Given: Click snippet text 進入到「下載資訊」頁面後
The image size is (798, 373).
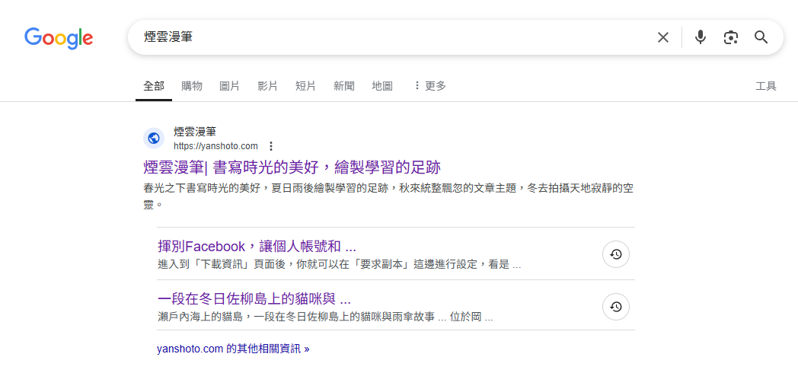Looking at the screenshot, I should coord(340,265).
